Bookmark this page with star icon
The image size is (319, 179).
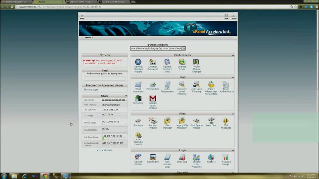[x=296, y=6]
